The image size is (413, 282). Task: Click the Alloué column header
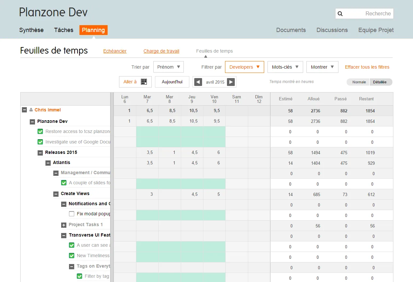tap(314, 99)
